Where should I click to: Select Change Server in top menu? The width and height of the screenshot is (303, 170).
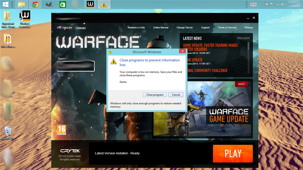tap(185, 27)
